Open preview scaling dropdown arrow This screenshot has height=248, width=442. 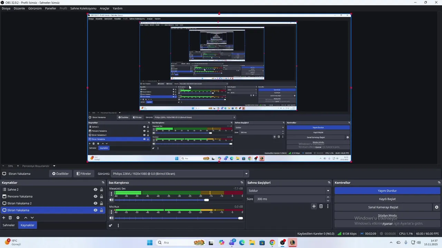[54, 166]
